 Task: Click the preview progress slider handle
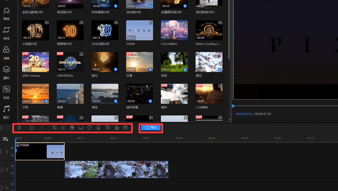coord(233,106)
